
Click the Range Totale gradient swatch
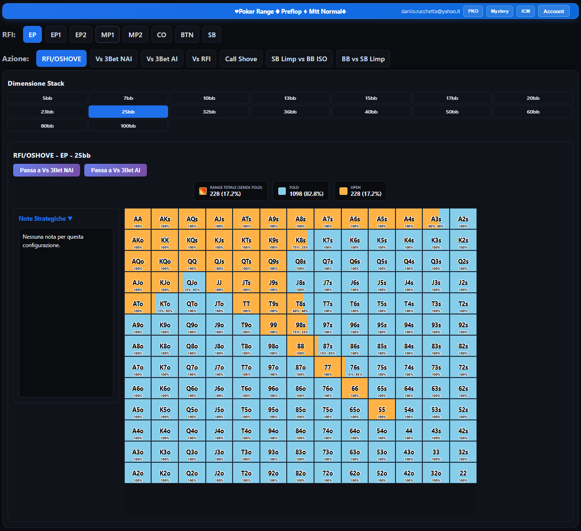(203, 191)
